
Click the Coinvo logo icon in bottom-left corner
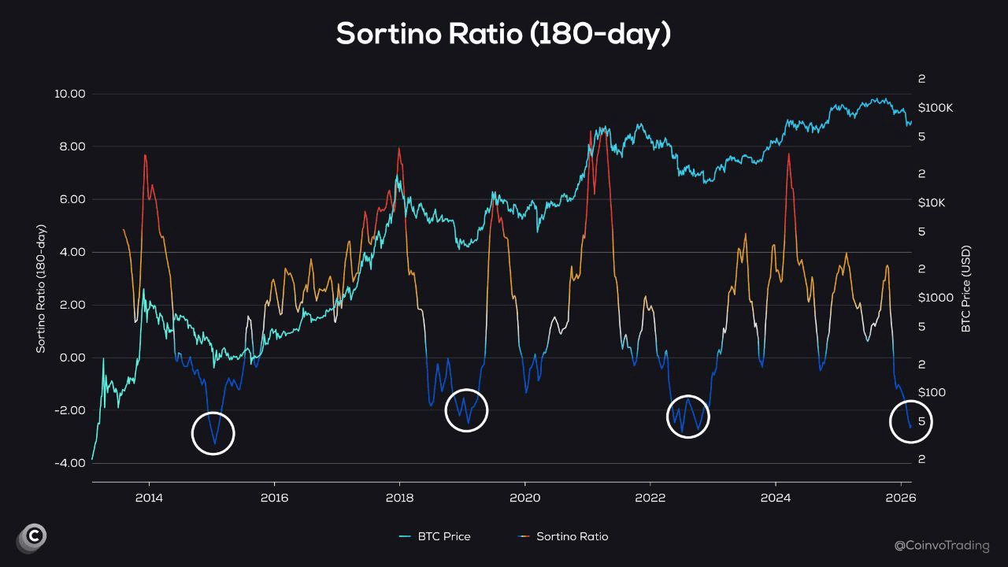31,537
